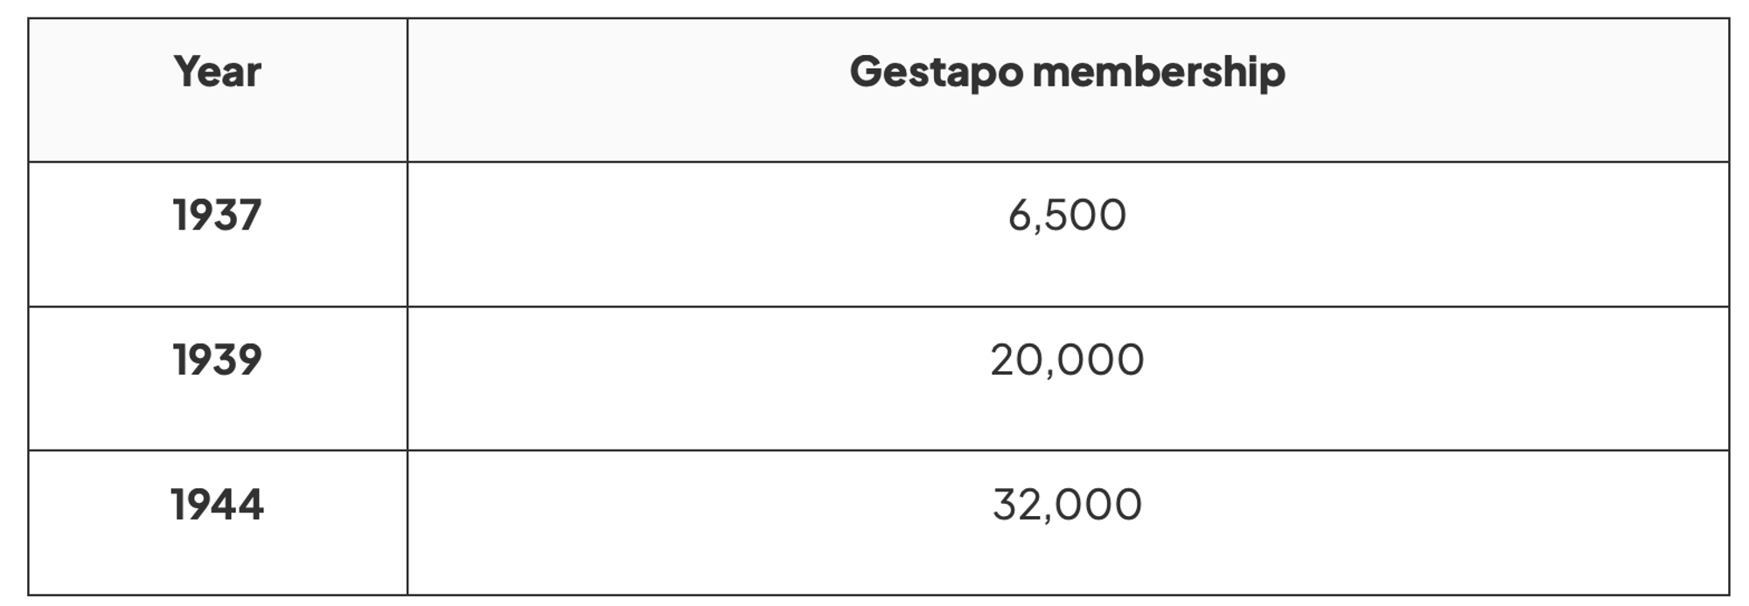1749x606 pixels.
Task: Click the 1937 year cell
Action: point(217,216)
